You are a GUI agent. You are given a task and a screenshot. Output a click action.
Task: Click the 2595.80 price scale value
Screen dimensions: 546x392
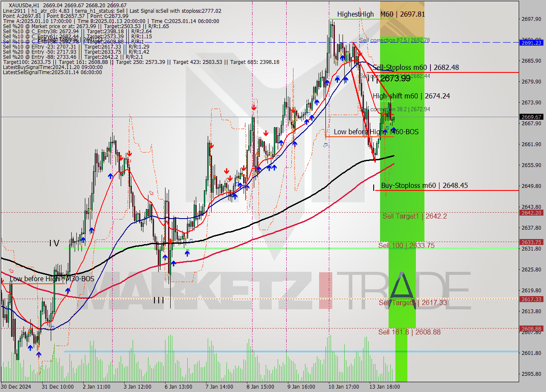coord(531,374)
